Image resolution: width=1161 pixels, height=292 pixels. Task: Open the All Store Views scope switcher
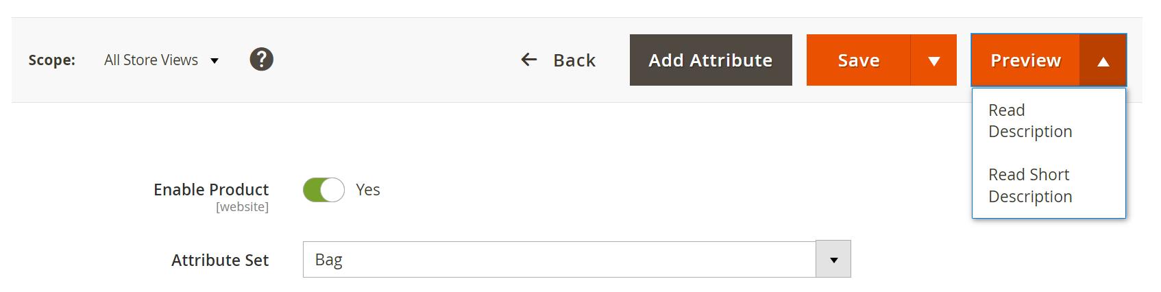[151, 60]
